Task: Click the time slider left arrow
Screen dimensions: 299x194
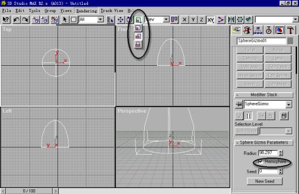Action: 3,191
